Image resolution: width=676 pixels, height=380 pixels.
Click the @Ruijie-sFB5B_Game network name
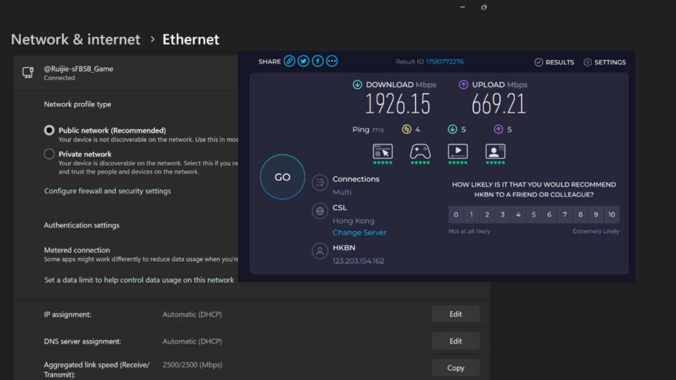point(79,69)
